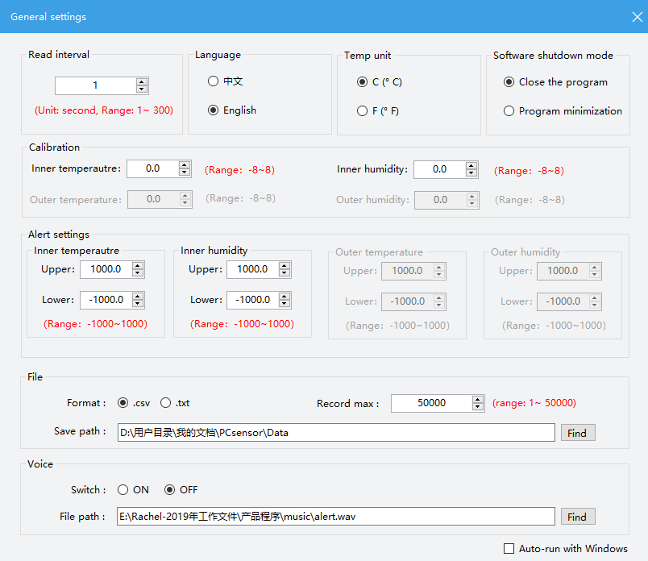Click Find button beside Save path

click(578, 433)
